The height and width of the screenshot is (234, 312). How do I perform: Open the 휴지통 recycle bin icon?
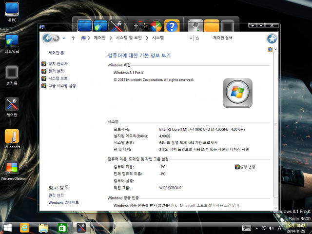[12, 76]
